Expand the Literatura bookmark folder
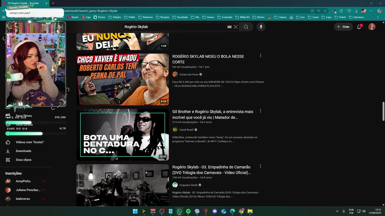 tap(356, 17)
